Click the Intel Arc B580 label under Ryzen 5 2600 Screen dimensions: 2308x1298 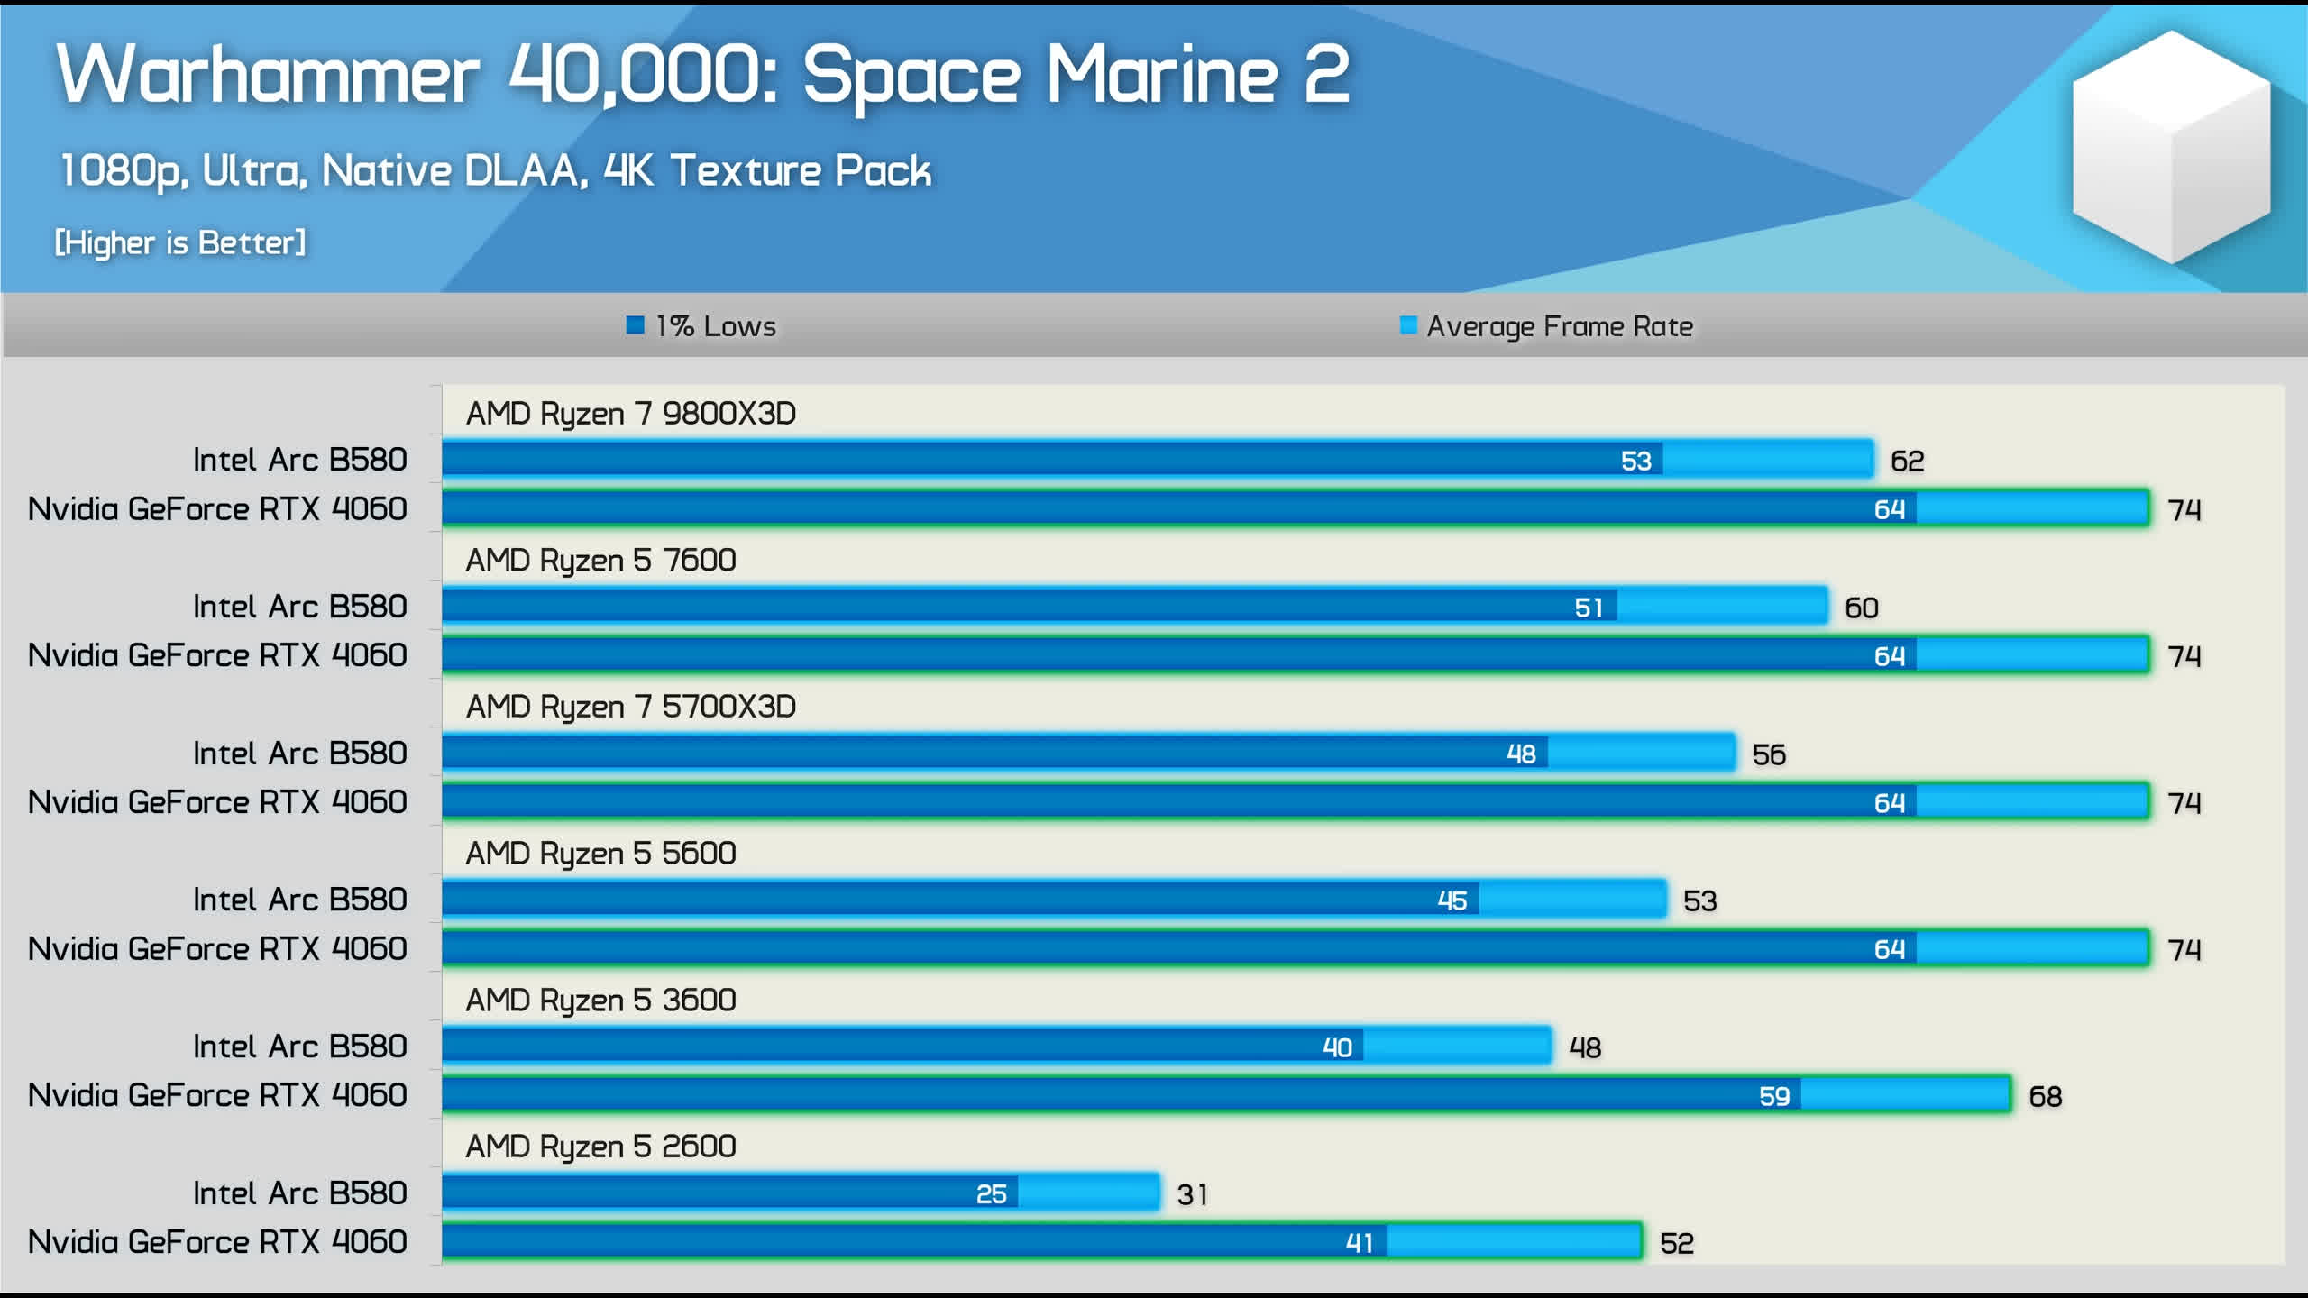[x=300, y=1193]
